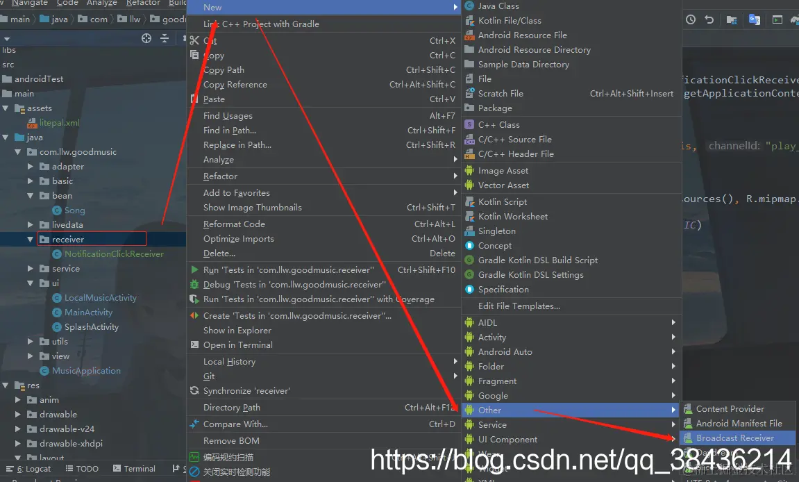Open the TODO tool window
Image resolution: width=799 pixels, height=482 pixels.
point(82,469)
